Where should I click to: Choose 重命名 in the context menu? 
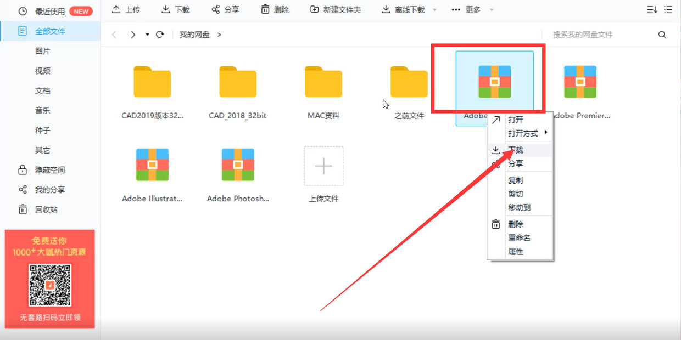click(x=520, y=237)
